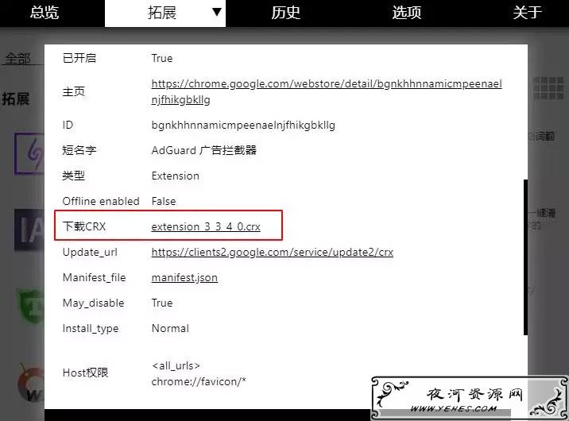Click the Manifest_file label
The image size is (569, 421).
[94, 277]
